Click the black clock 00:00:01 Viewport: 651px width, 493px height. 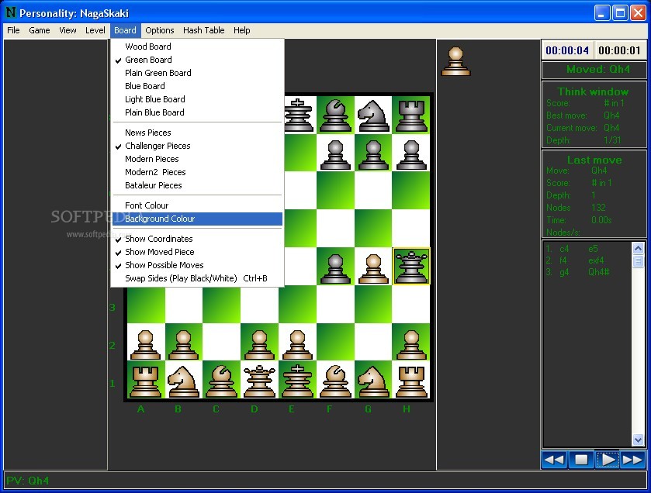(x=619, y=50)
